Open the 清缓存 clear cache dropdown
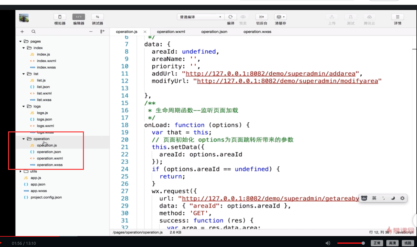This screenshot has height=247, width=417. pyautogui.click(x=280, y=17)
